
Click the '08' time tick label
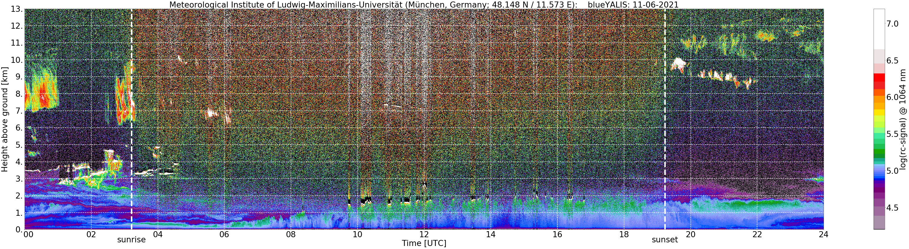291,234
